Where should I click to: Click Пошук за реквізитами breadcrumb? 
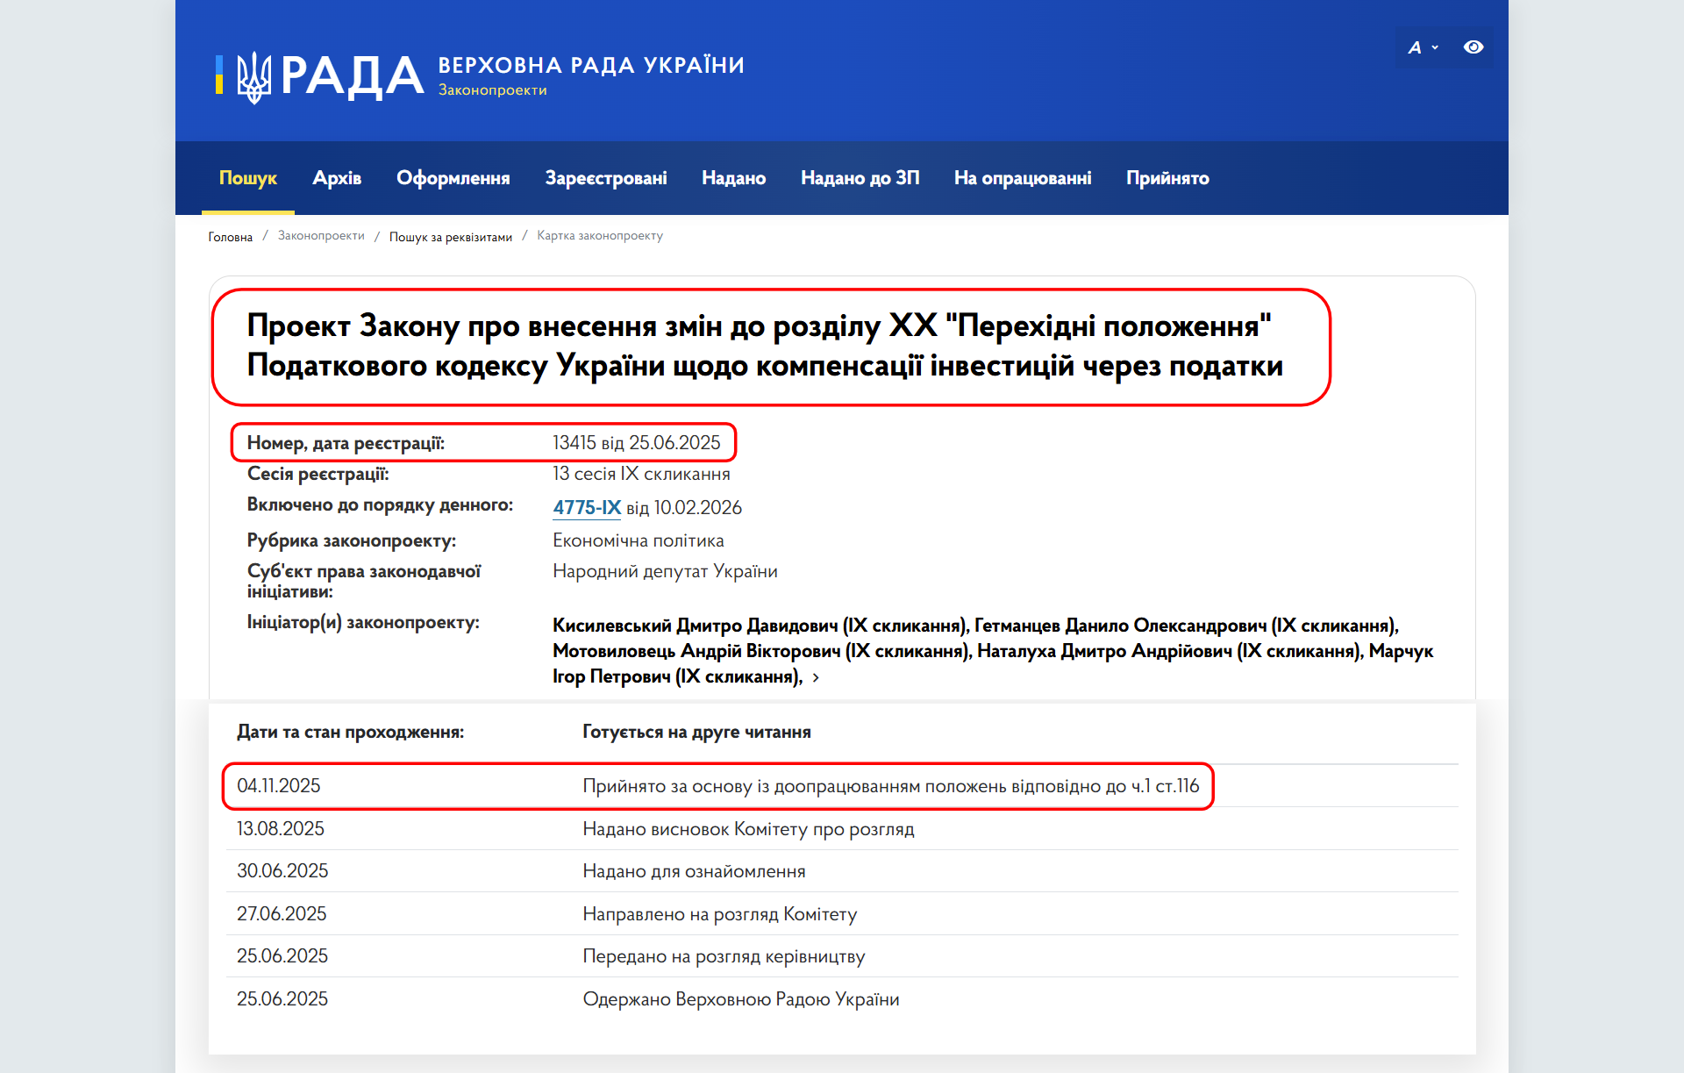451,237
